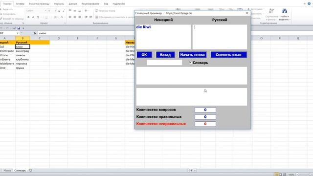Image resolution: width=313 pixels, height=176 pixels.
Task: Expand the Clipboard group dialog launcher
Action: (23, 23)
